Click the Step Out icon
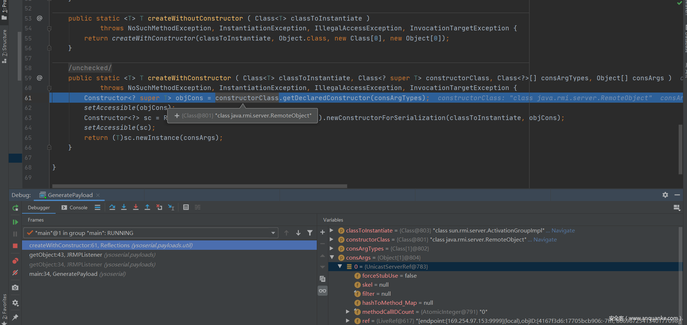687x325 pixels. [147, 207]
